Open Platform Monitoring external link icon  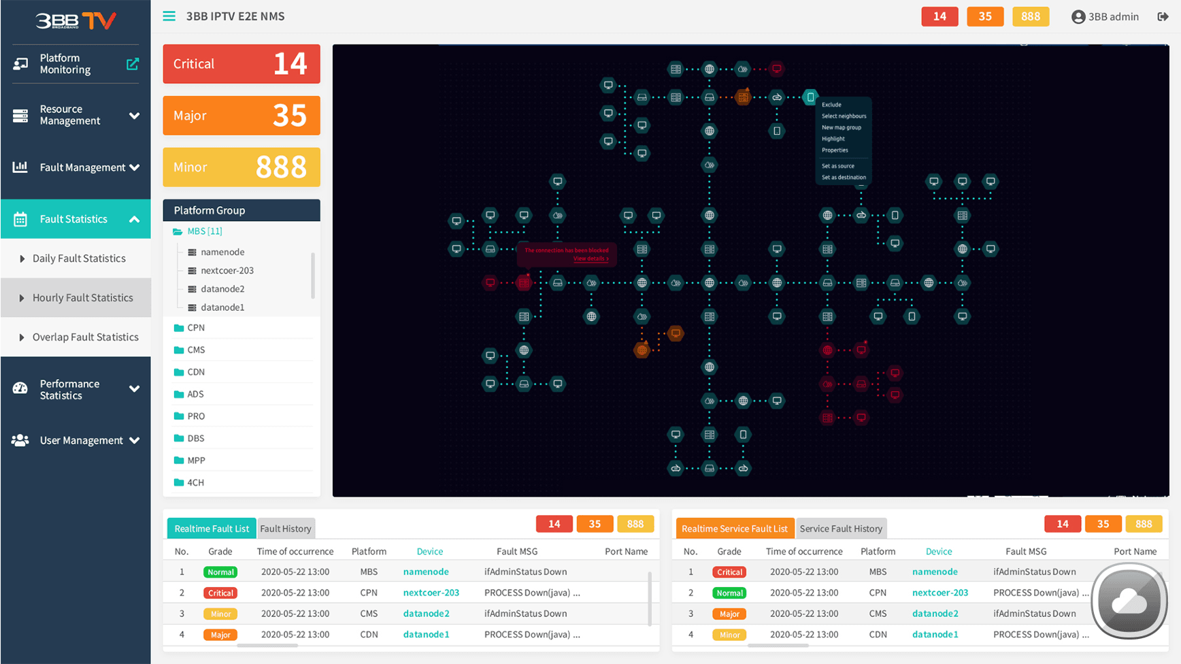pos(133,64)
